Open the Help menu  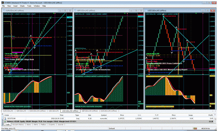[x=44, y=6]
